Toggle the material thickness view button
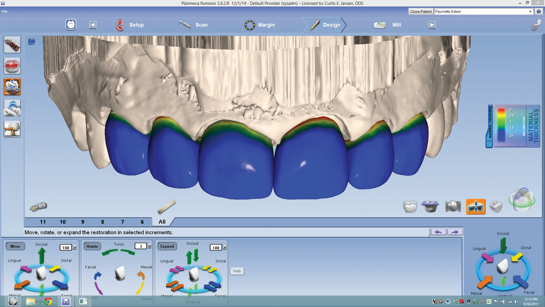 (475, 207)
